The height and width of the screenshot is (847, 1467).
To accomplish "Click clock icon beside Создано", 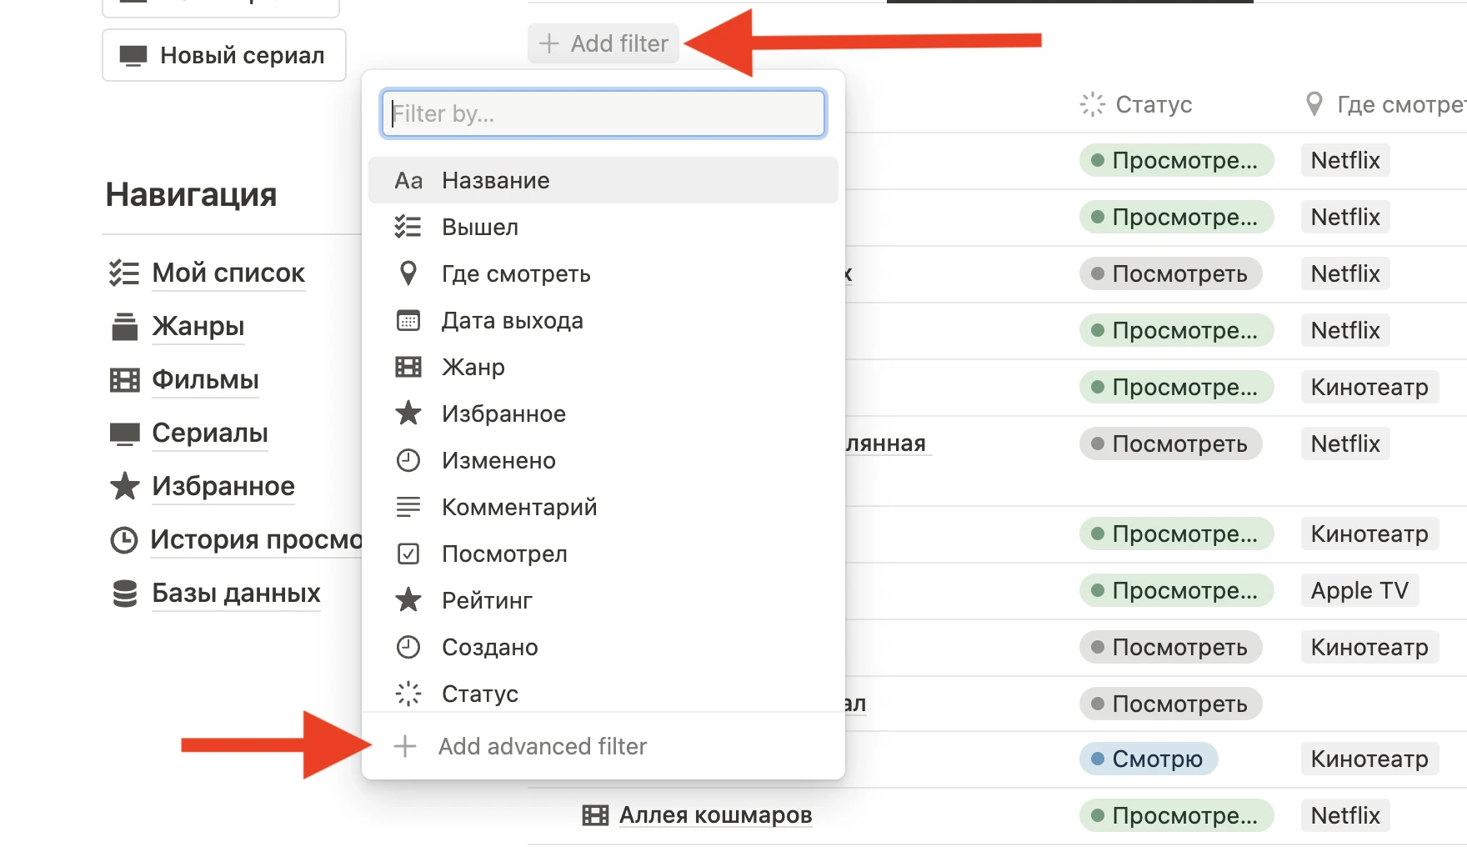I will click(x=408, y=647).
